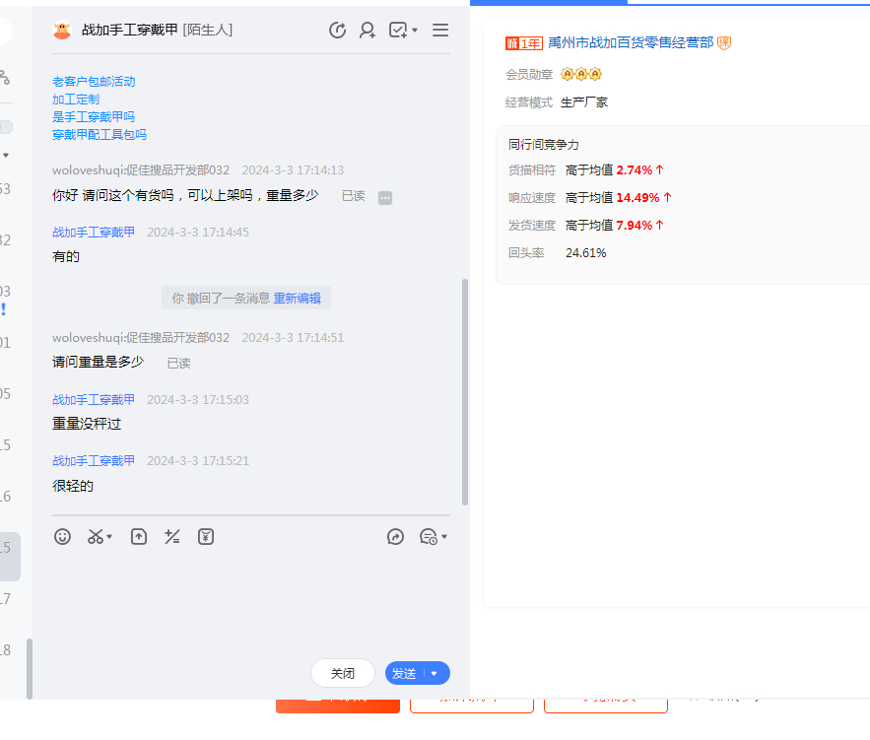
Task: Expand the quick reply history dropdown
Action: 444,537
